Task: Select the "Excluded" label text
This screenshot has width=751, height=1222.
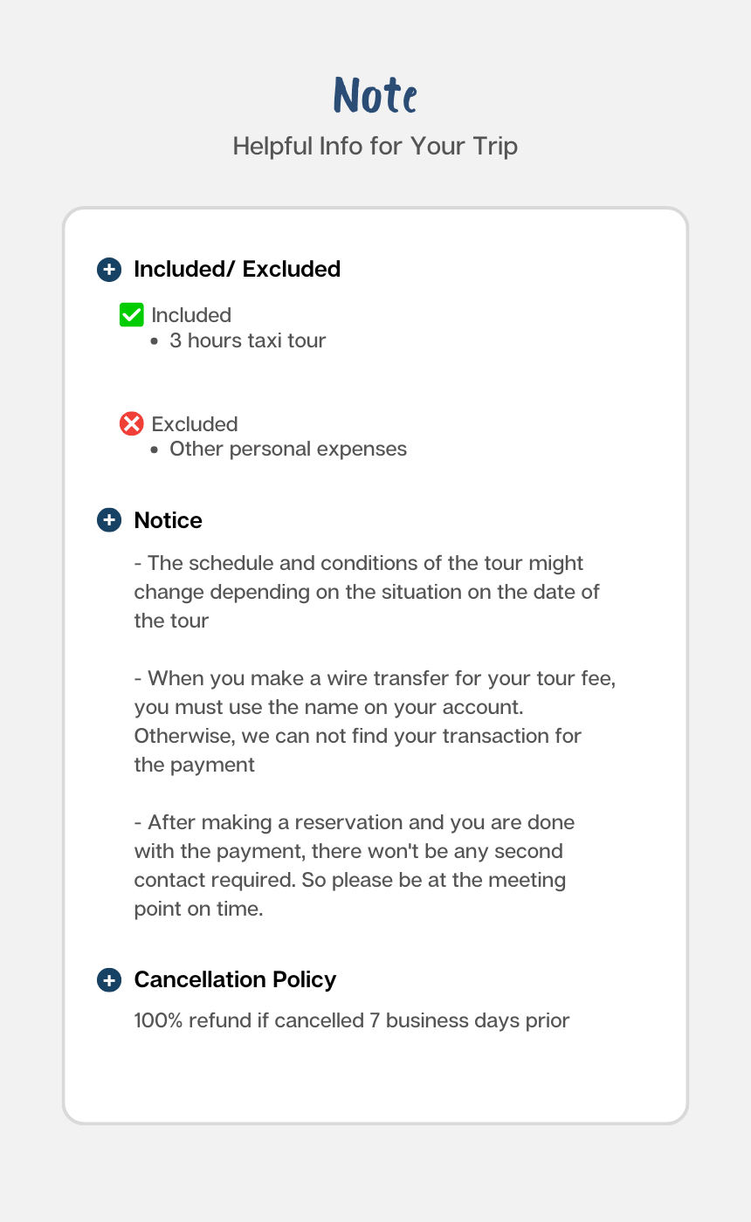Action: 195,424
